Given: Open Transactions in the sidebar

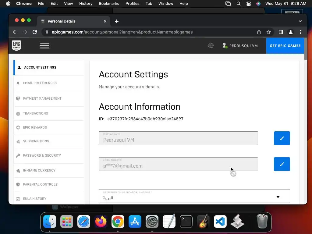Looking at the screenshot, I should [49, 113].
